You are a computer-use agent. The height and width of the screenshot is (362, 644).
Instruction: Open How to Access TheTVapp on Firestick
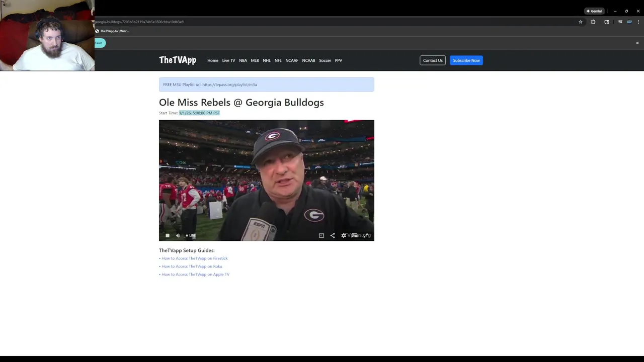click(195, 258)
